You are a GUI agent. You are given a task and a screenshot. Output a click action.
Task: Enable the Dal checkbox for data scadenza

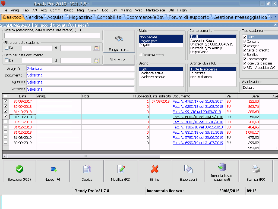[7, 48]
